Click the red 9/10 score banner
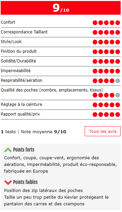The width and height of the screenshot is (122, 212). pyautogui.click(x=61, y=8)
